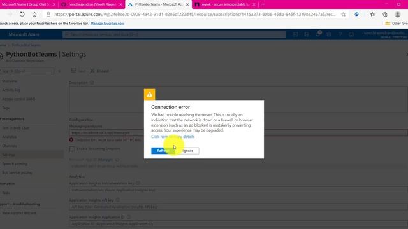The height and width of the screenshot is (229, 408).
Task: Open Activity log in the sidebar
Action: click(x=11, y=90)
